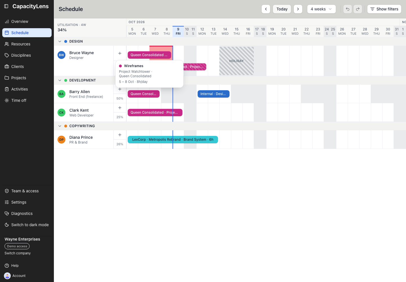Collapse the sidebar panel icon
Image resolution: width=406 pixels, height=282 pixels.
click(x=6, y=6)
